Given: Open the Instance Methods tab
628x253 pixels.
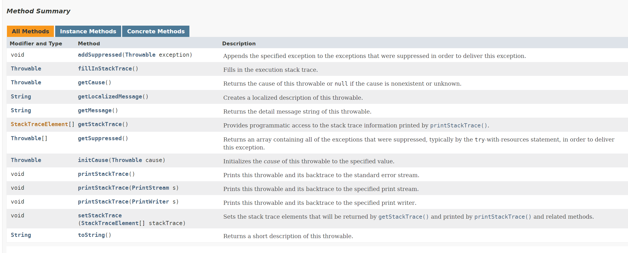Looking at the screenshot, I should 88,31.
